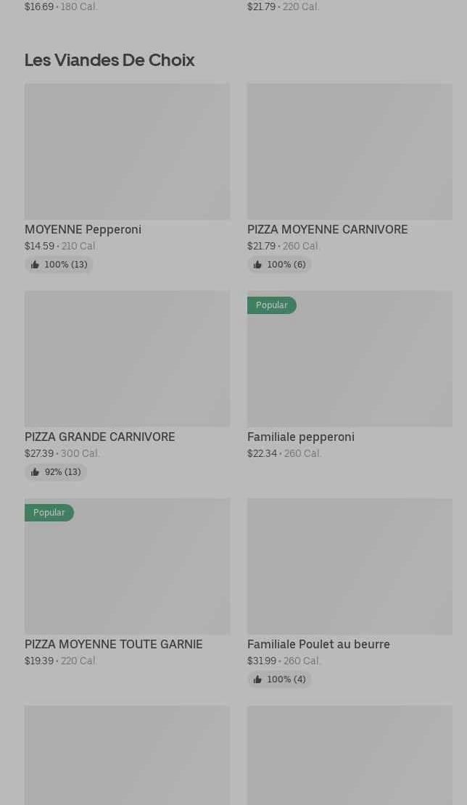Click Popular badge on Familiale pepperoni
Image resolution: width=467 pixels, height=805 pixels.
271,305
